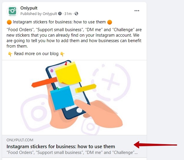Open the Onlypult profile picture
Image resolution: width=184 pixels, height=160 pixels.
coord(12,11)
